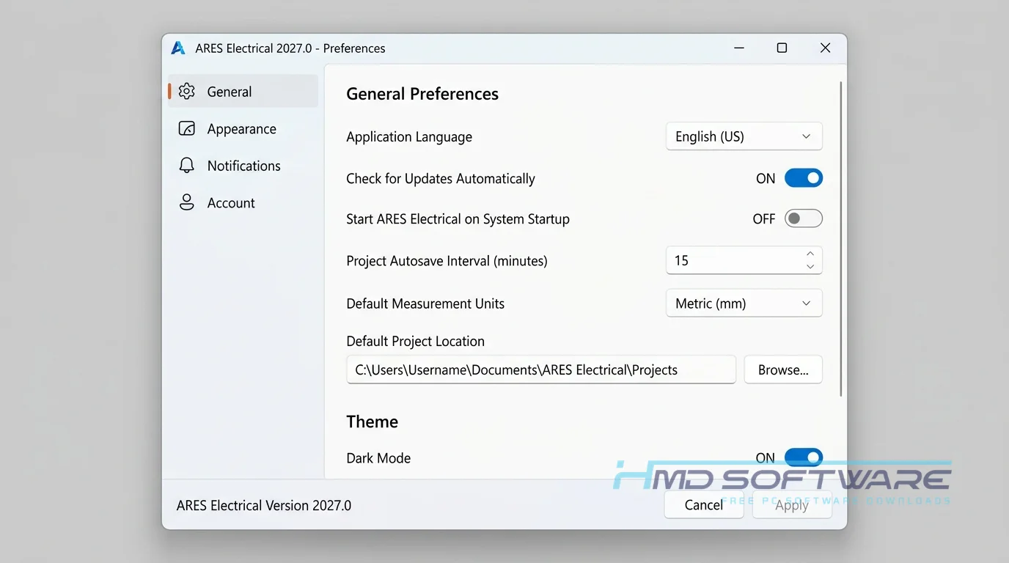Click the ARES Electrical logo in title bar
The image size is (1009, 563).
178,48
